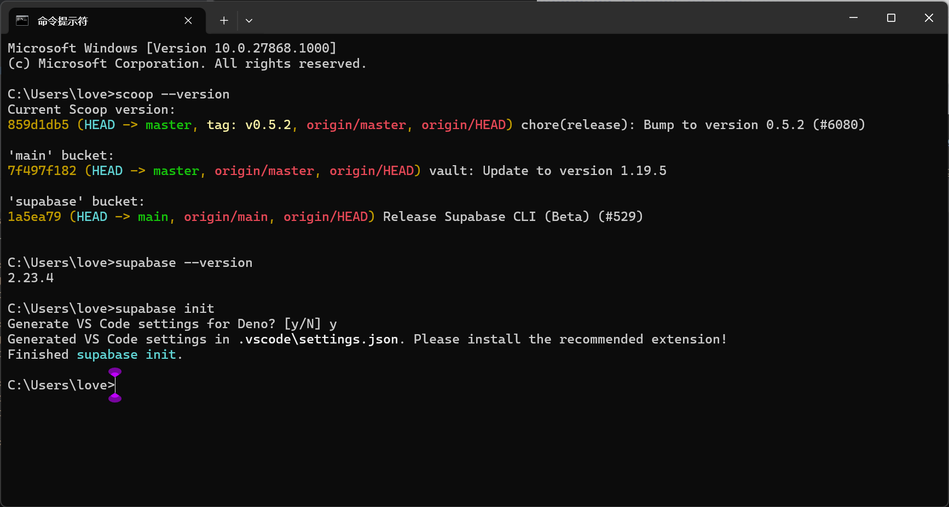Click the commit hash 7f497f182
Screen dimensions: 949x507
(42, 171)
